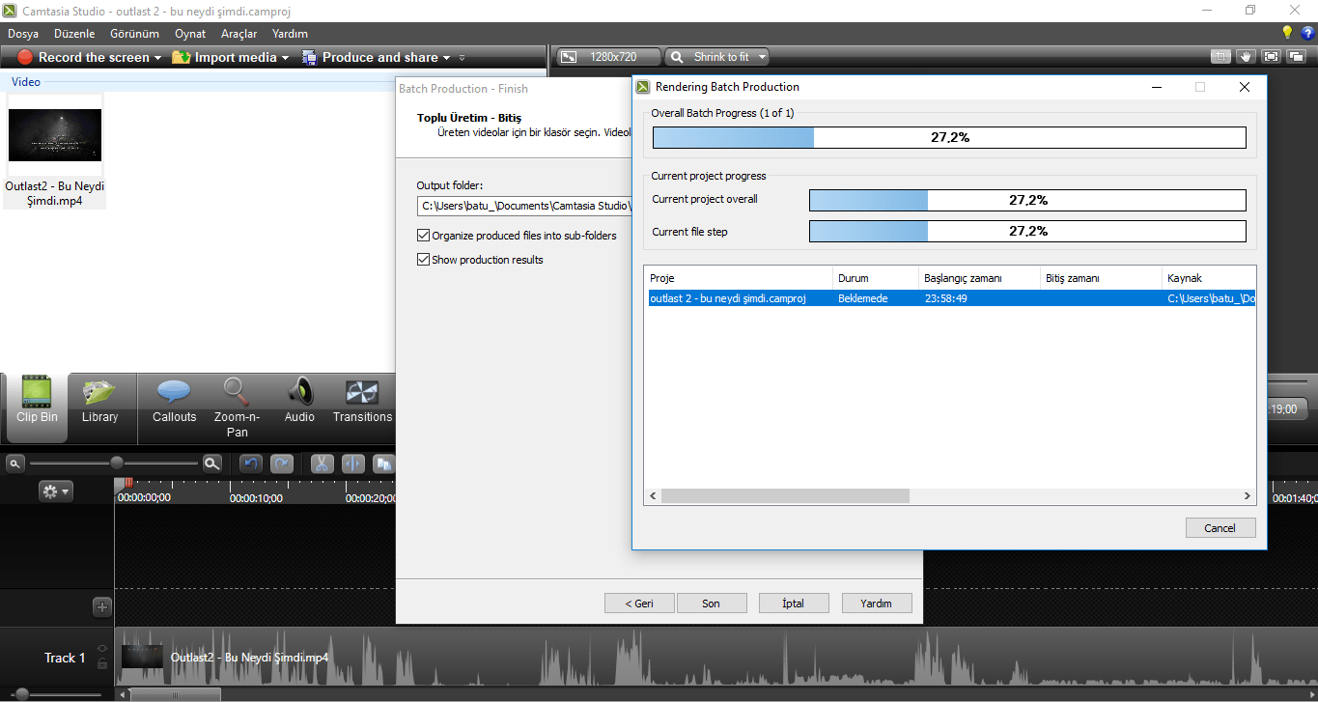This screenshot has width=1318, height=702.
Task: Adjust the track height slider
Action: [x=21, y=693]
